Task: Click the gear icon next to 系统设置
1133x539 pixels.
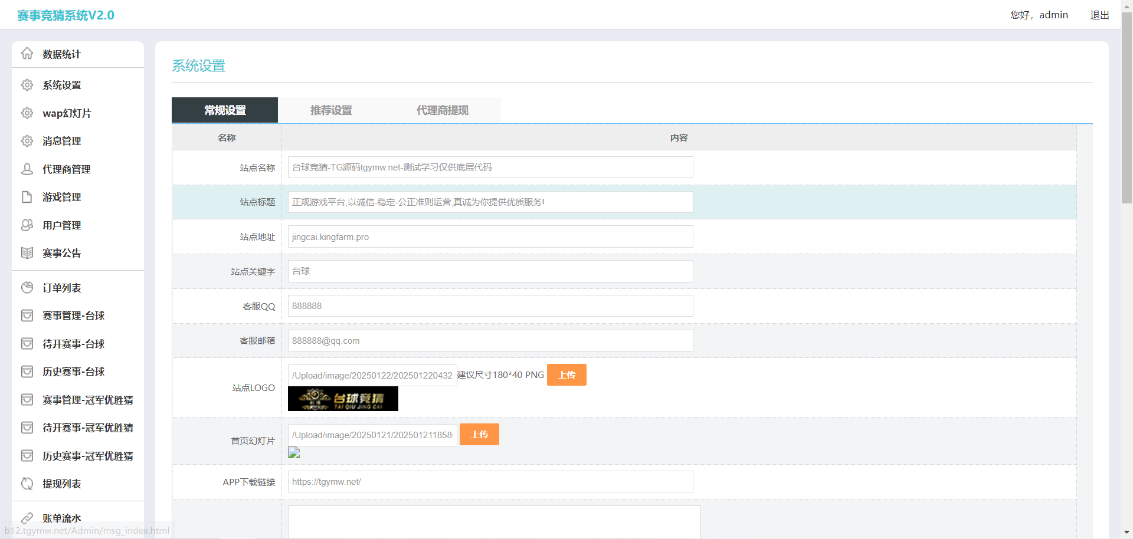Action: tap(27, 85)
